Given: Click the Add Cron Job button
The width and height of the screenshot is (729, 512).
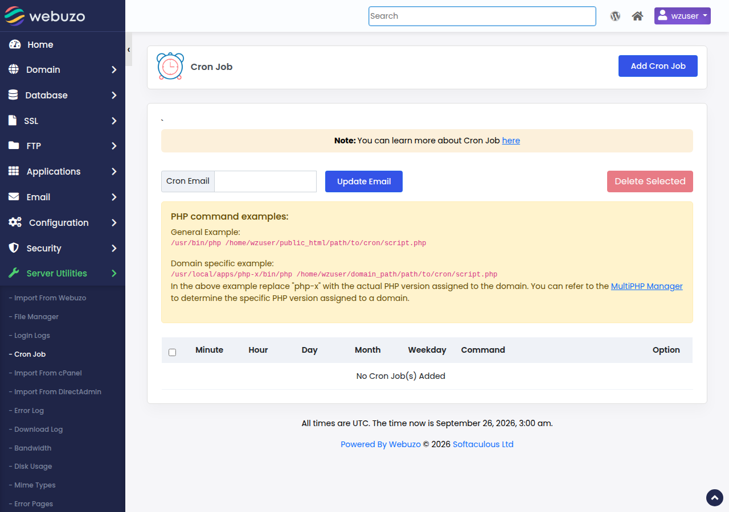Looking at the screenshot, I should [x=658, y=66].
